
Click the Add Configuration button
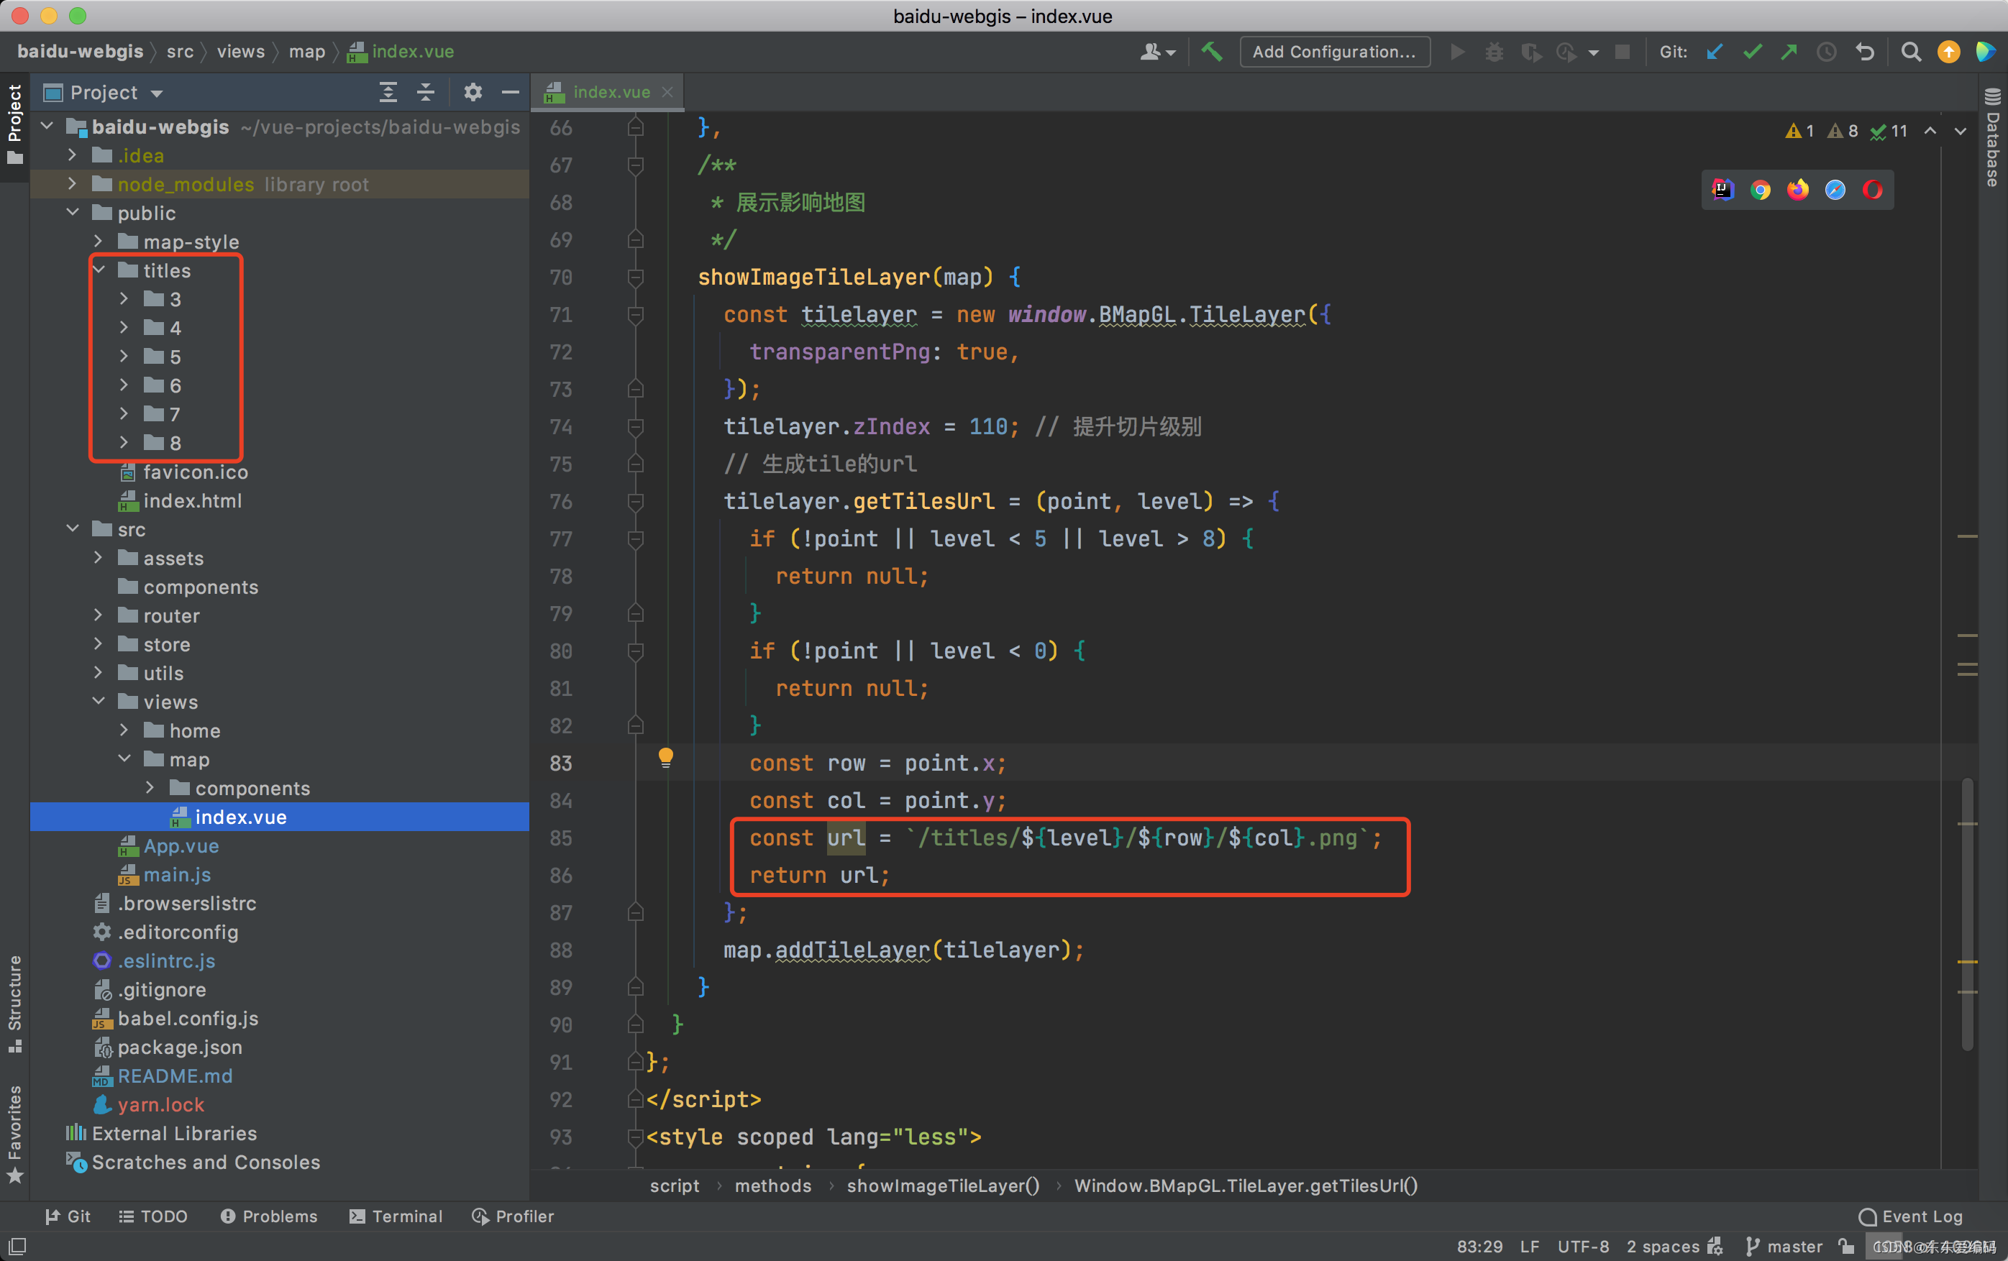1334,52
